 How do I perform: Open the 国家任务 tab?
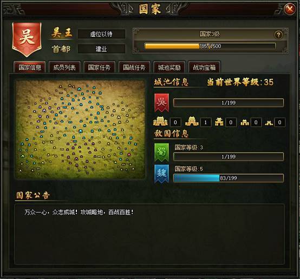point(99,67)
